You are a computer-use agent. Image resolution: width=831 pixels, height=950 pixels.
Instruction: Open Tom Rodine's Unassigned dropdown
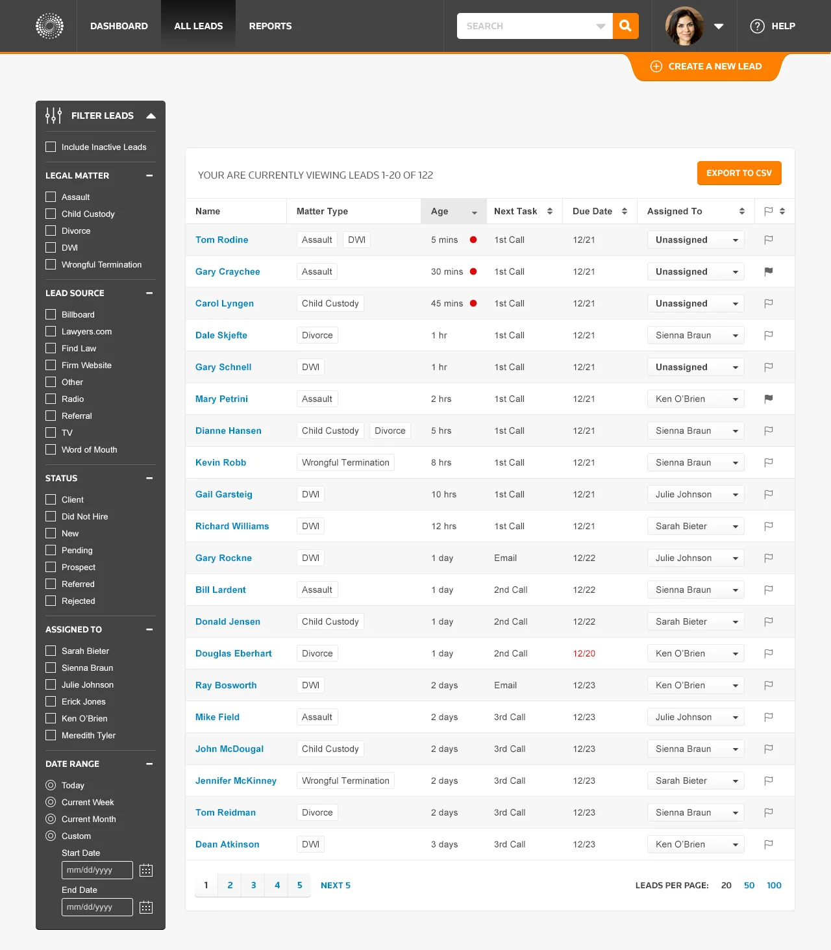pos(695,240)
